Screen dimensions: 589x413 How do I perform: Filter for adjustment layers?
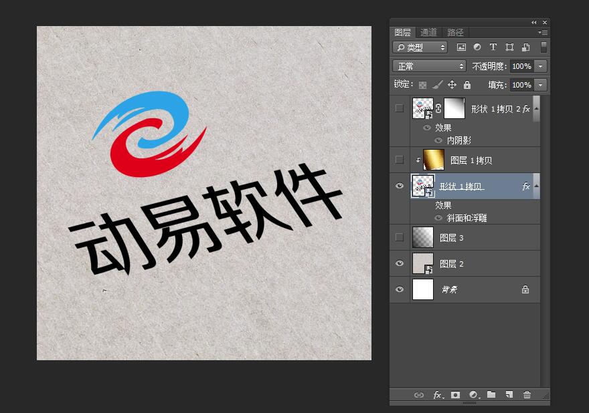tap(477, 47)
